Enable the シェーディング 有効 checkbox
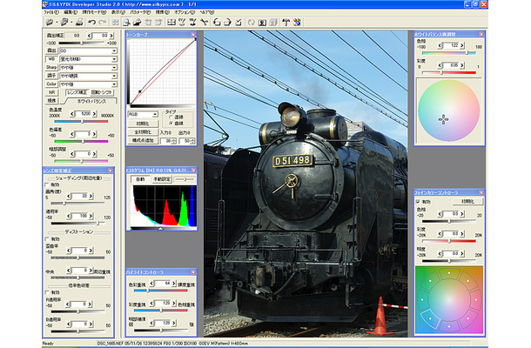This screenshot has height=348, width=531. [x=47, y=184]
